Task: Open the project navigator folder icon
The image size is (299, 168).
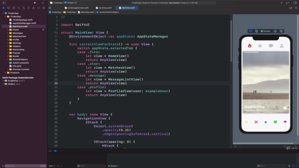Action: (4, 8)
